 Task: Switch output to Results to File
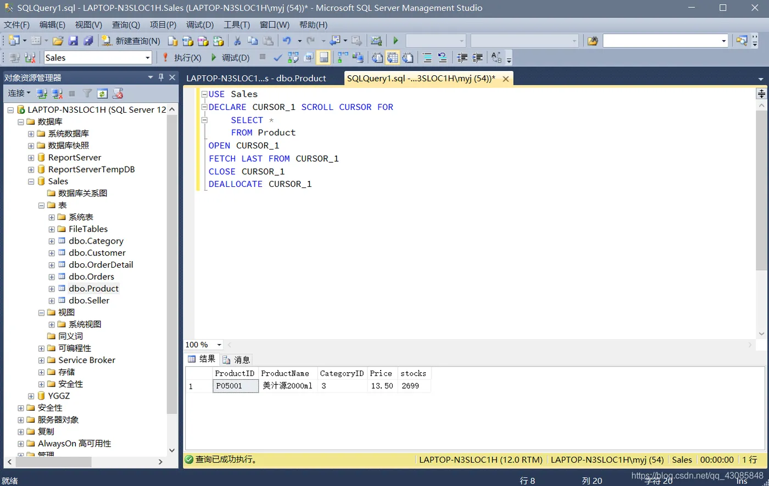(408, 57)
